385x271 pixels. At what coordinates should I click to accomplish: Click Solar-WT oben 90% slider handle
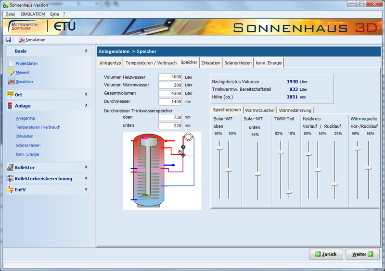click(x=219, y=148)
